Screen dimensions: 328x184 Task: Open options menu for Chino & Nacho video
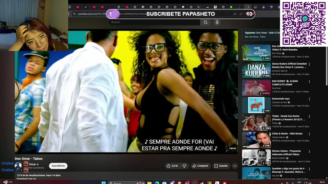[309, 134]
